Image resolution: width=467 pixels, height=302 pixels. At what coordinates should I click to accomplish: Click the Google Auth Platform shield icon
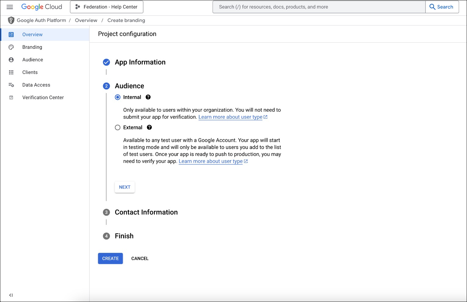11,20
